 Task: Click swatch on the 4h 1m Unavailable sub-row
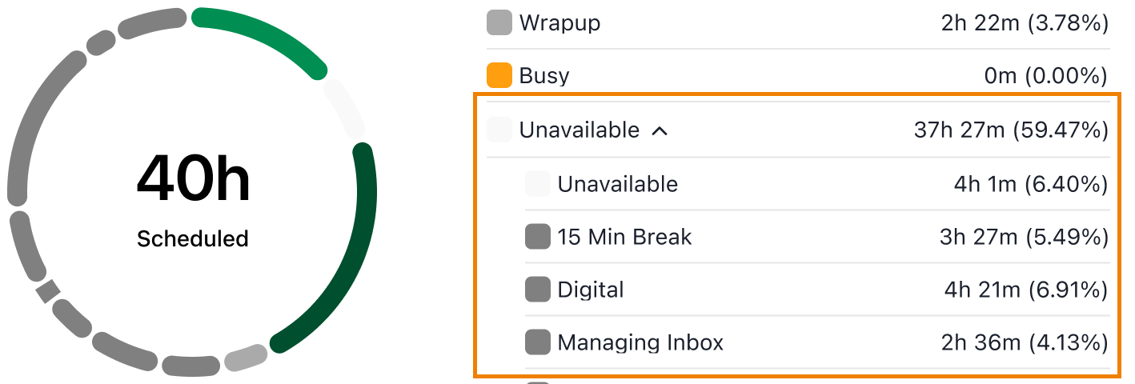tap(538, 184)
